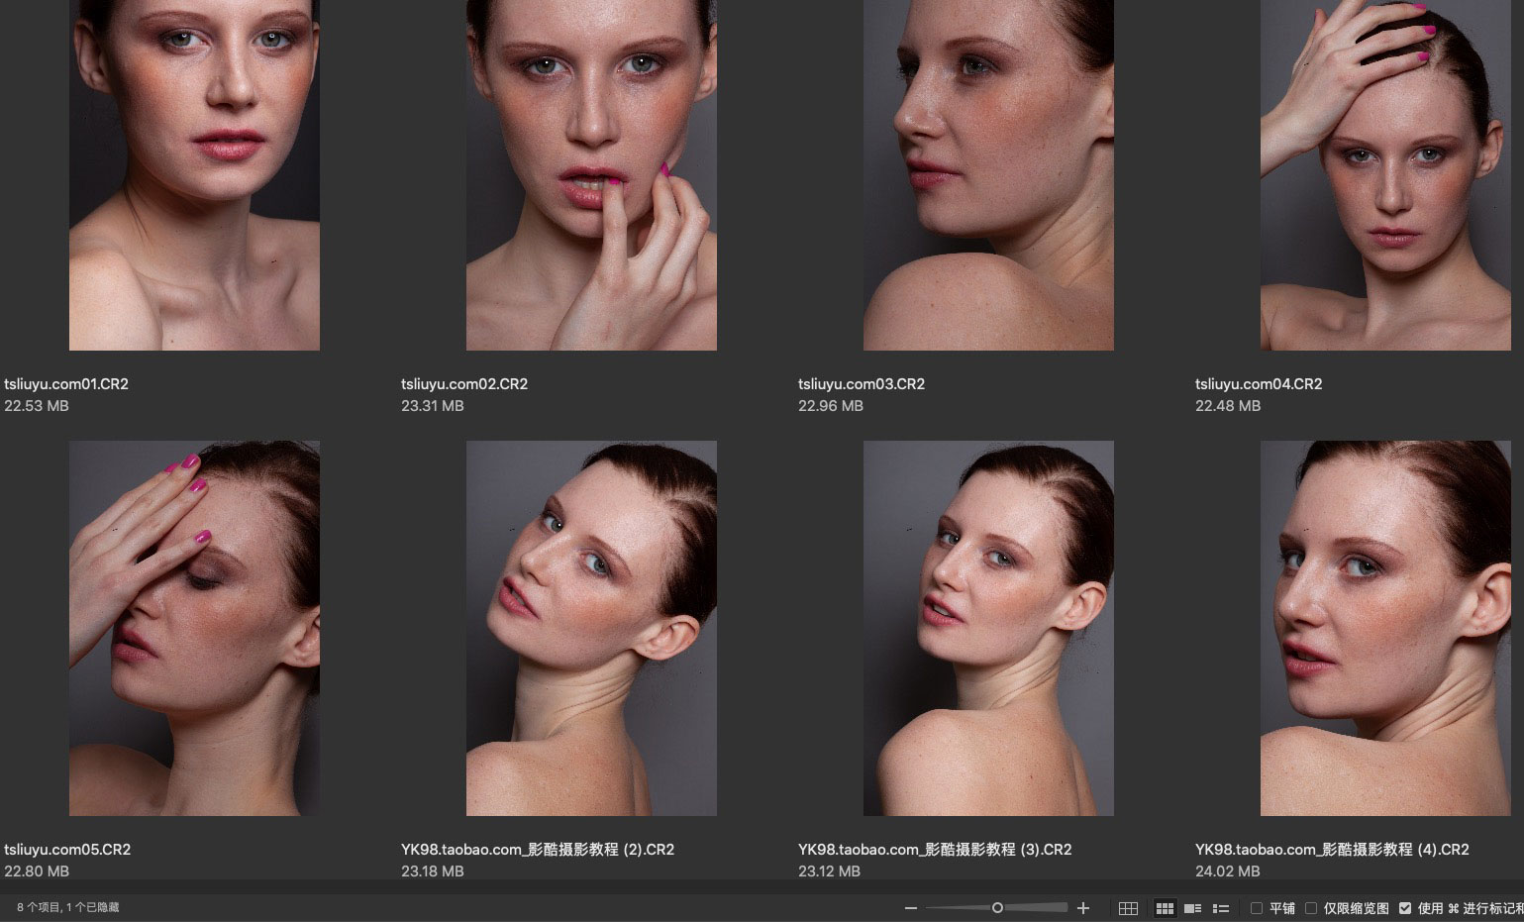
Task: Select the tsliuyu.com05.CR2 image
Action: click(194, 628)
